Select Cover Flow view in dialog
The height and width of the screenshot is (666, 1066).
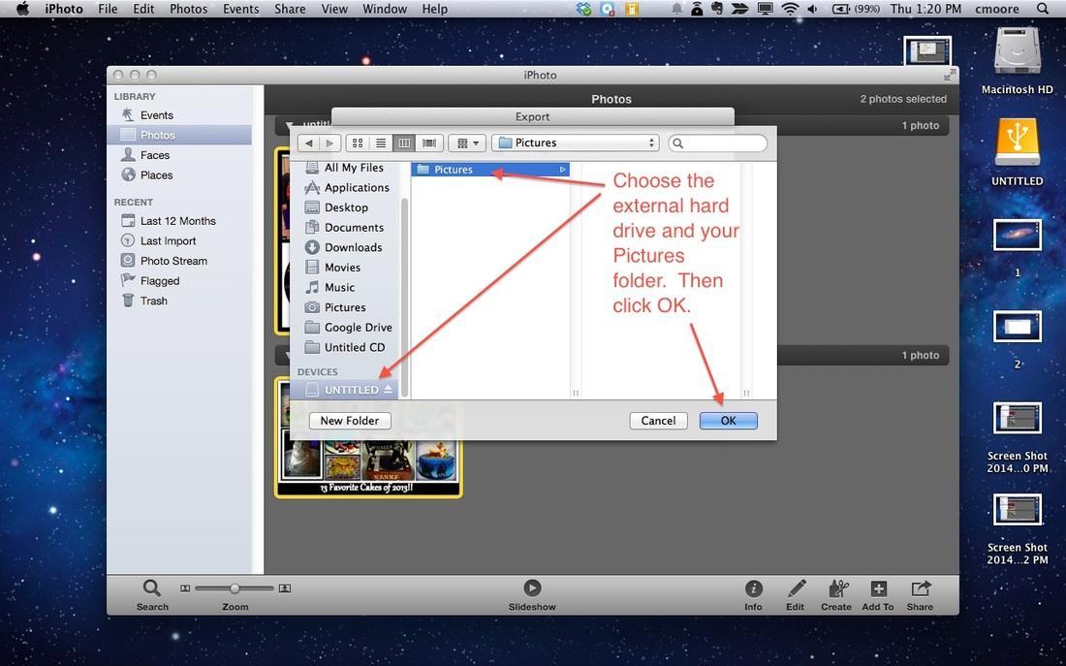click(x=428, y=143)
